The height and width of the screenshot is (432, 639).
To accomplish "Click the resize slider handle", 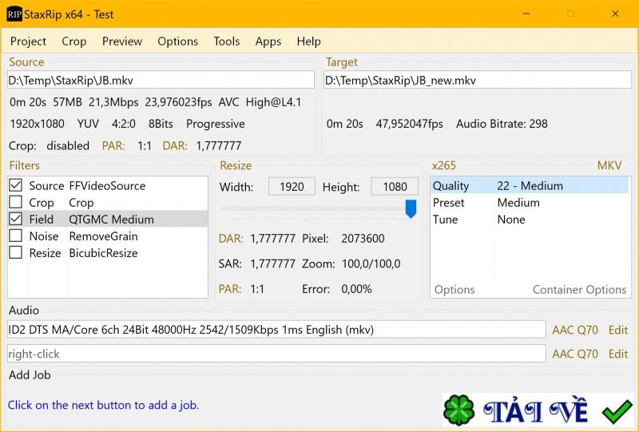I will 411,208.
